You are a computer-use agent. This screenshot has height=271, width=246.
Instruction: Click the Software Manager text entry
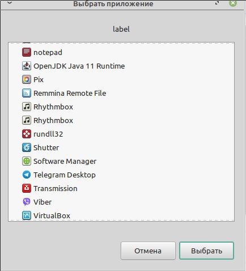65,162
